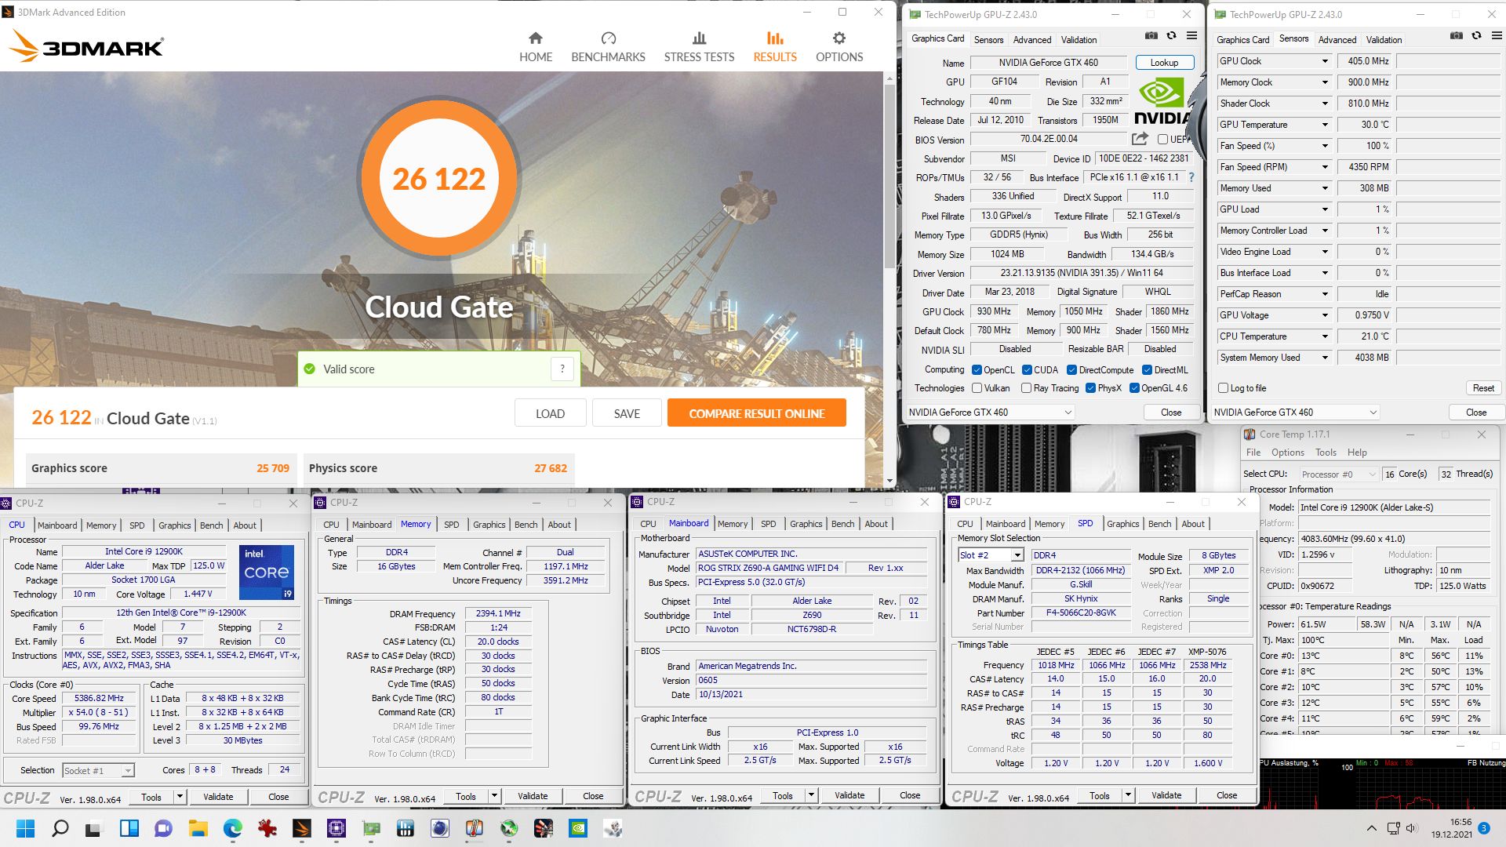Share BIOS version via export icon
This screenshot has width=1506, height=847.
coord(1140,139)
